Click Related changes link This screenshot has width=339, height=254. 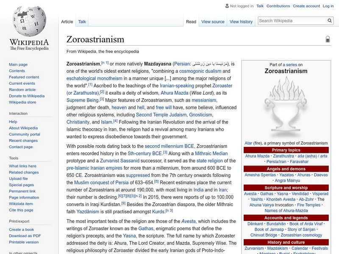pos(24,172)
